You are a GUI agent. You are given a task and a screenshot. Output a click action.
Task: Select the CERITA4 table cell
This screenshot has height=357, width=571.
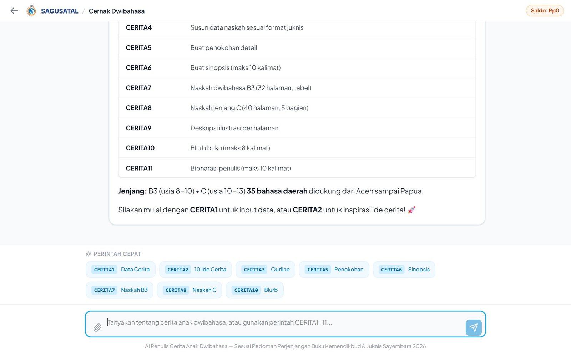click(x=138, y=27)
